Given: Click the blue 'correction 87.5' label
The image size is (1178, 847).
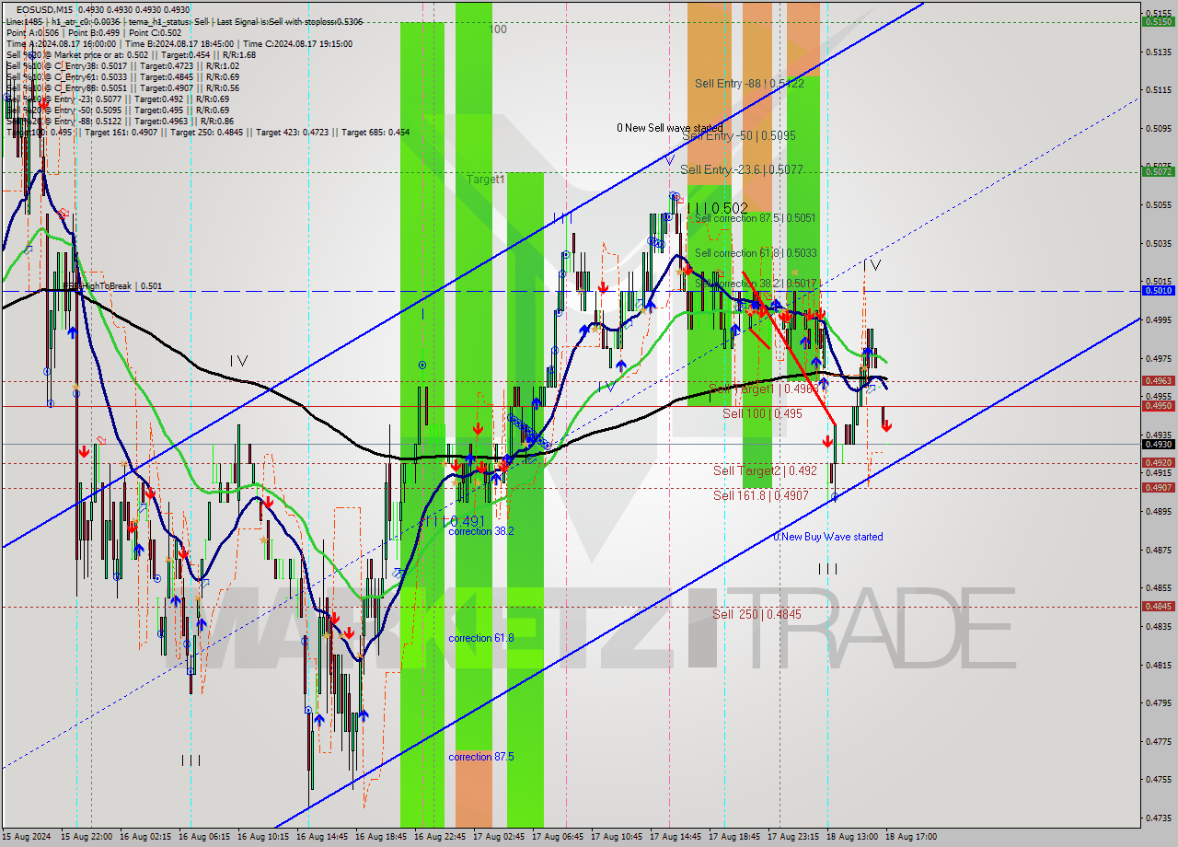Looking at the screenshot, I should [x=481, y=757].
